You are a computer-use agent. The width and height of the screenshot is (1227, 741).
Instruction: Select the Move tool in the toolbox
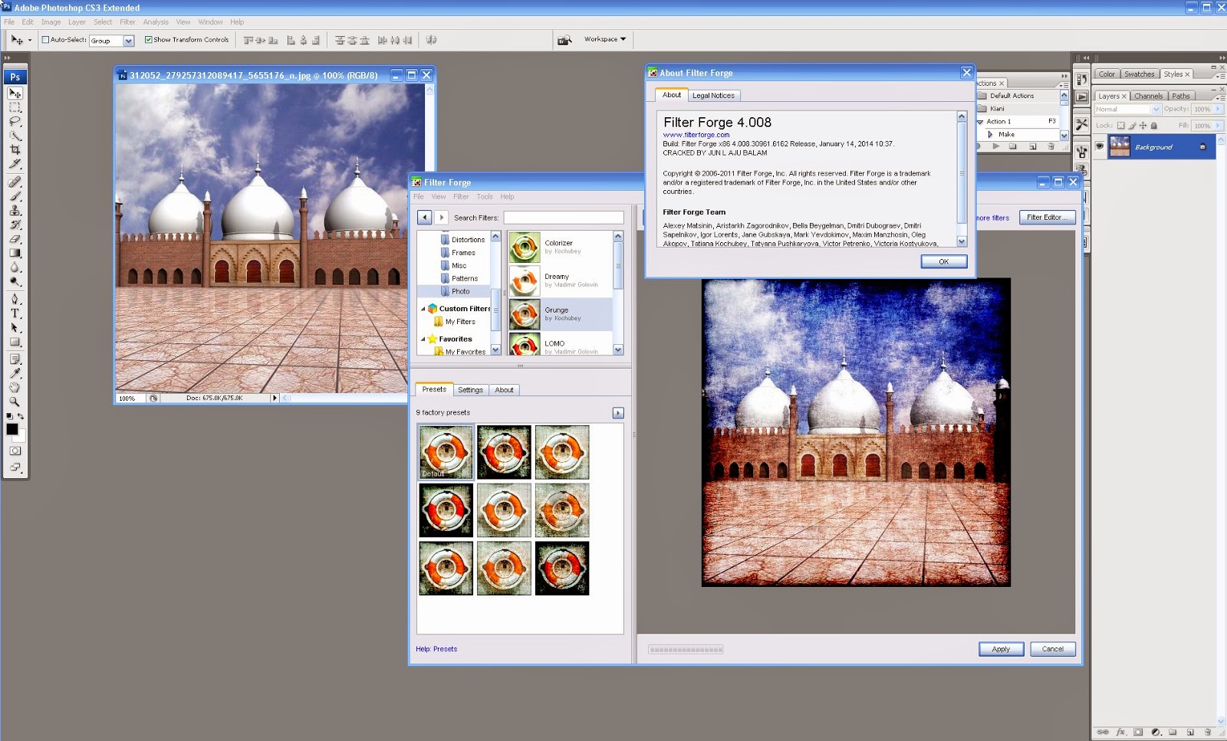coord(15,93)
